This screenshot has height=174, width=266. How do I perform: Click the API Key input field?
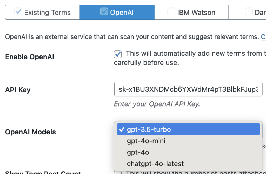pos(188,89)
